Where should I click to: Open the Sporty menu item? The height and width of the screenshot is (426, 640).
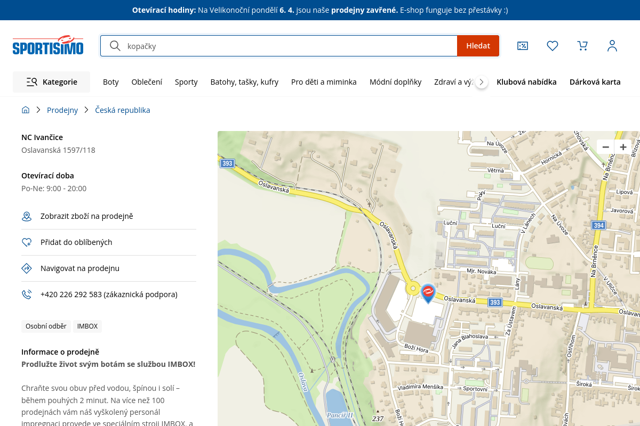click(186, 82)
